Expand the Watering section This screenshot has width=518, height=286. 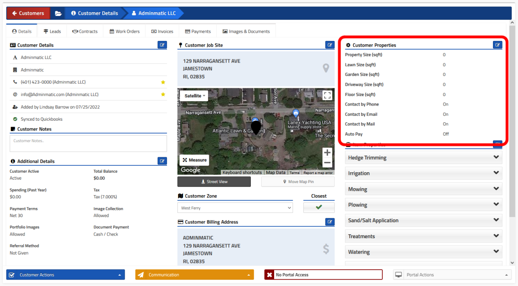[x=423, y=252]
